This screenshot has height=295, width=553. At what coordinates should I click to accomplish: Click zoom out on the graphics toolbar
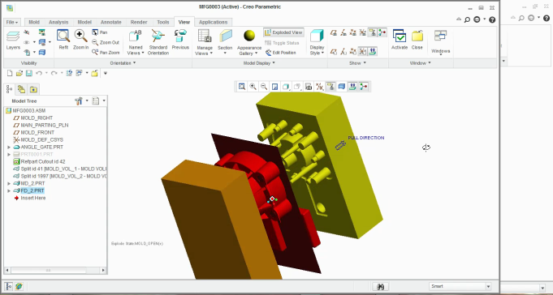[264, 87]
